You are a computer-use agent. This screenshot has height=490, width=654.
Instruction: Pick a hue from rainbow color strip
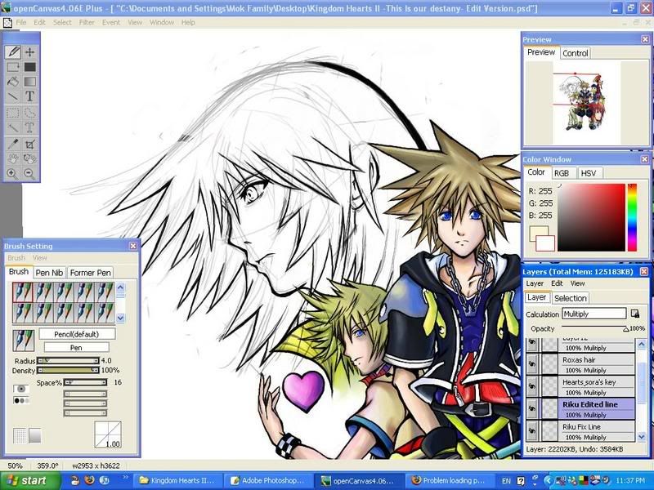tap(632, 217)
